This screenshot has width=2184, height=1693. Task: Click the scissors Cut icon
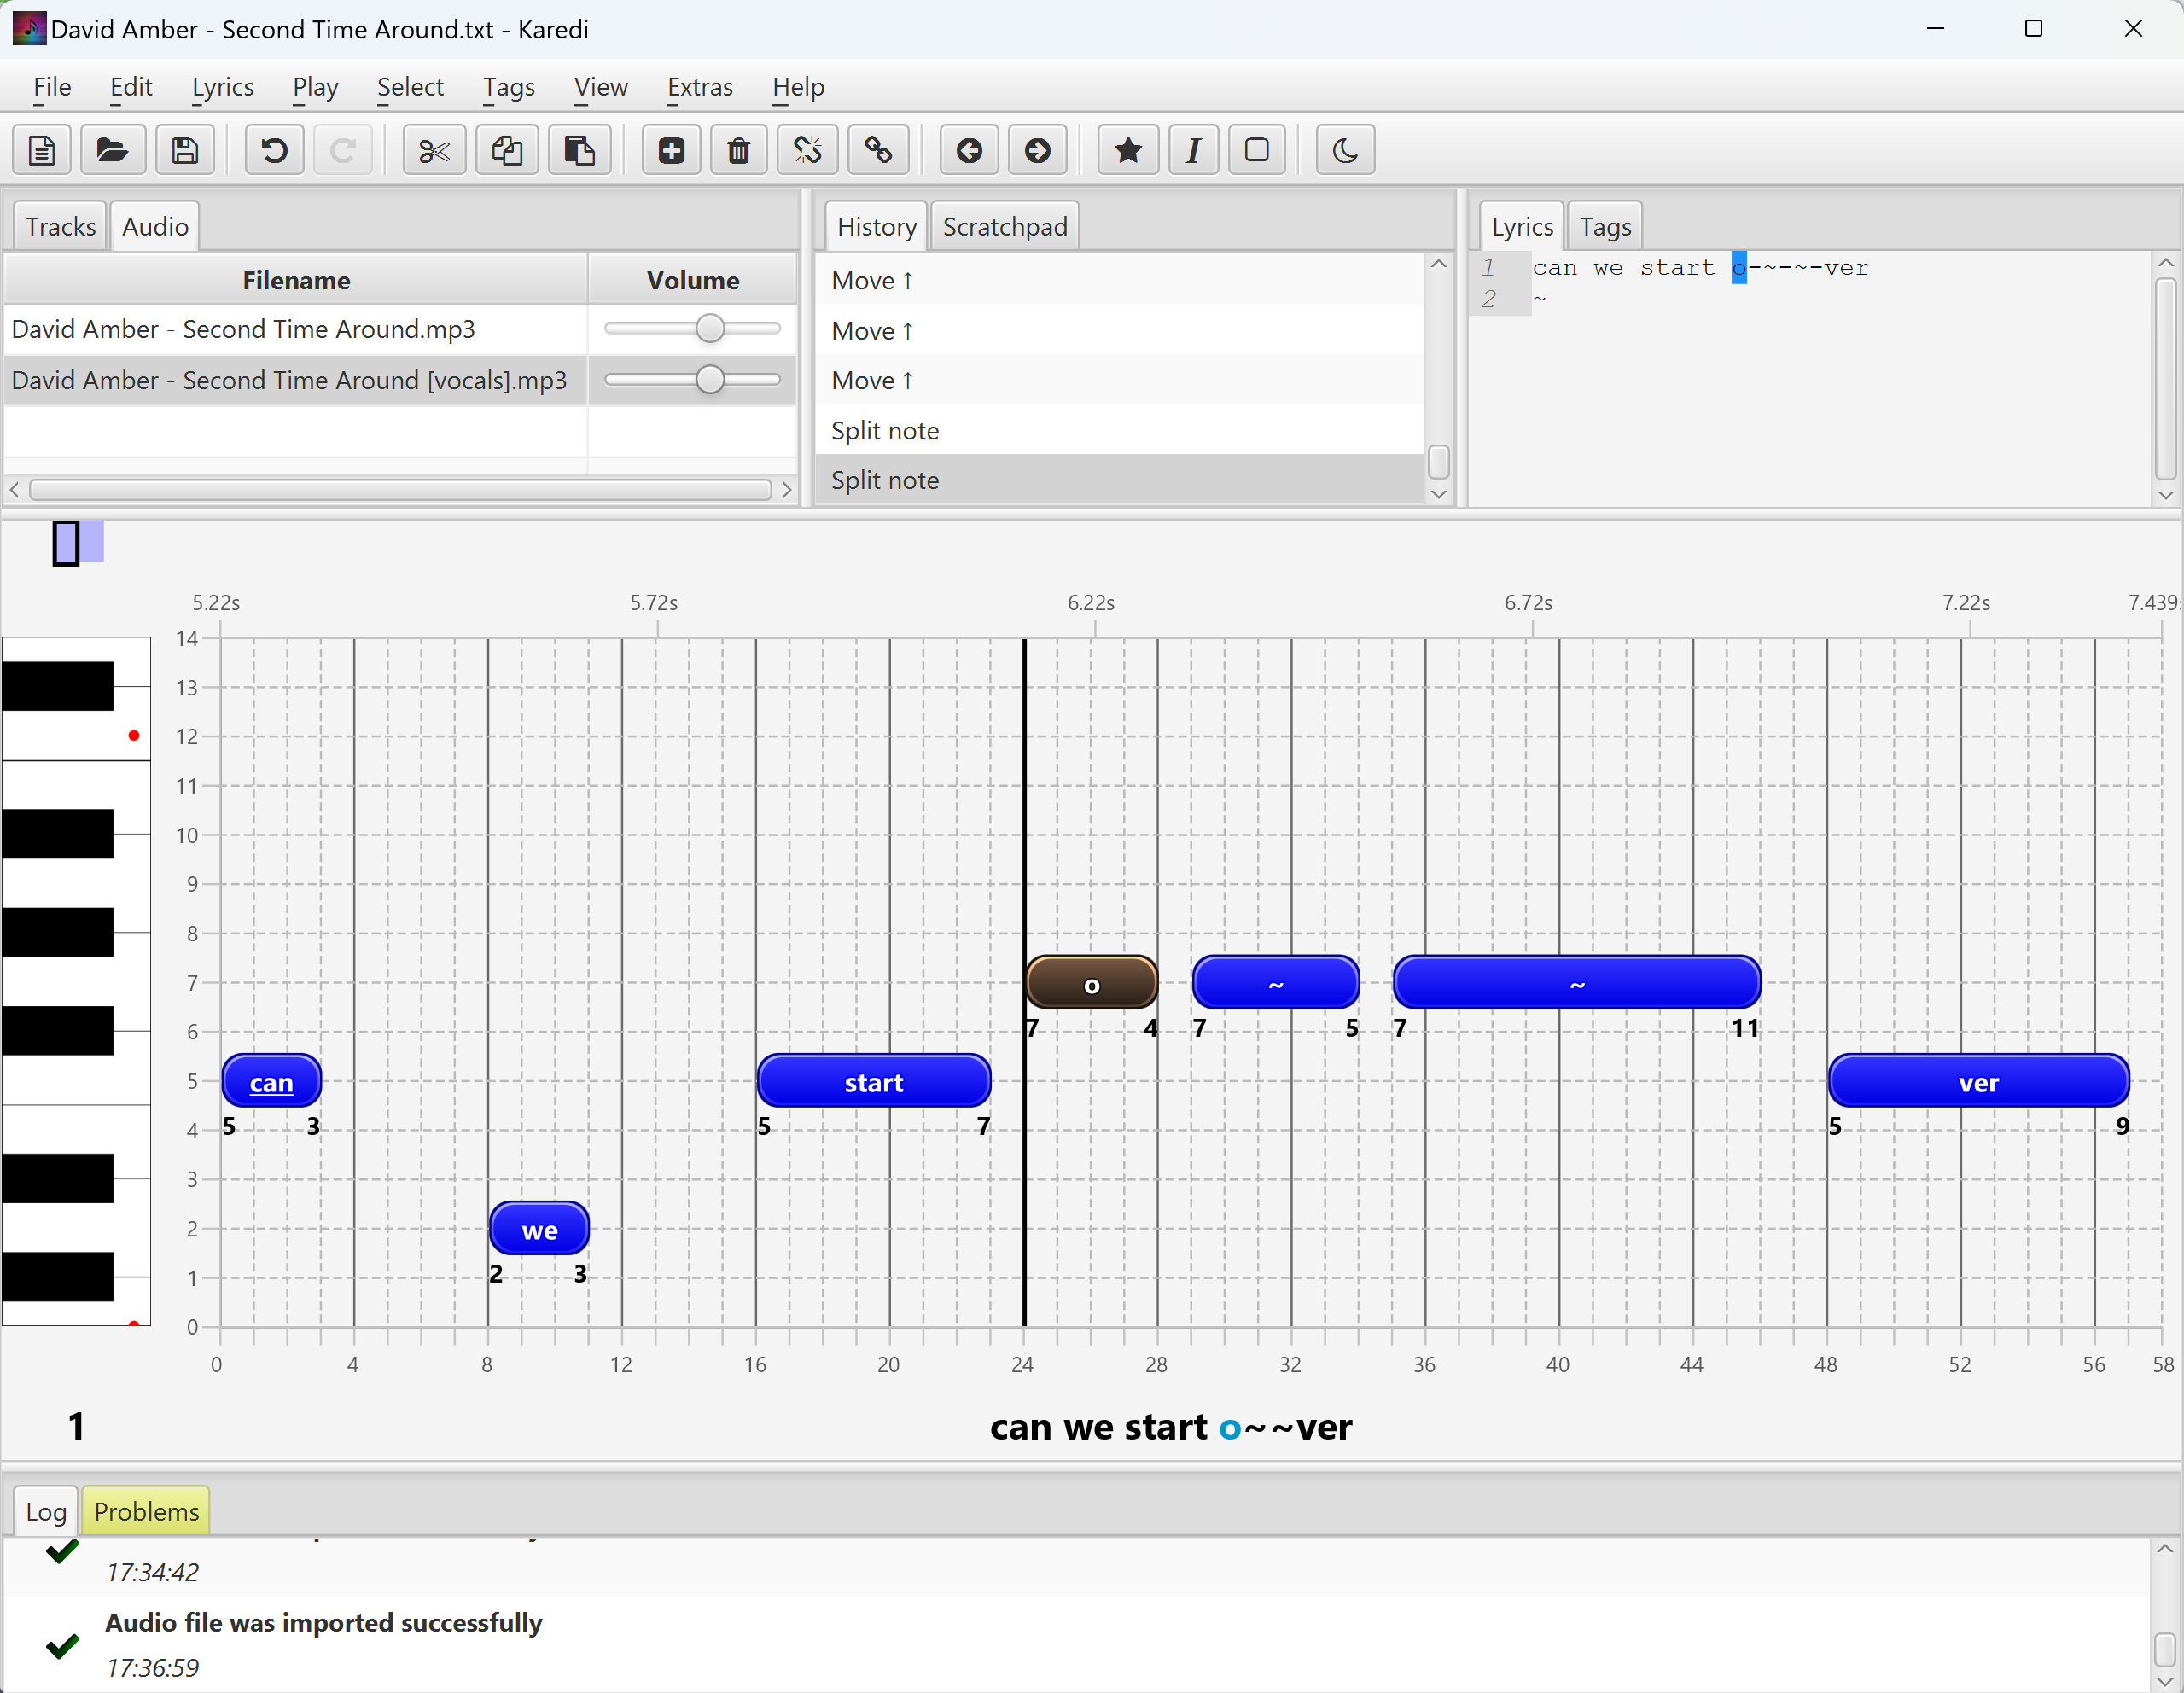(x=434, y=151)
